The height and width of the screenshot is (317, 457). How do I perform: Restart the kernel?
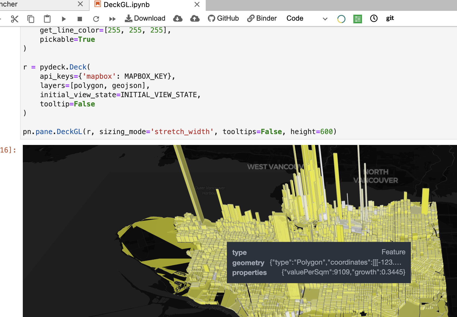(96, 18)
